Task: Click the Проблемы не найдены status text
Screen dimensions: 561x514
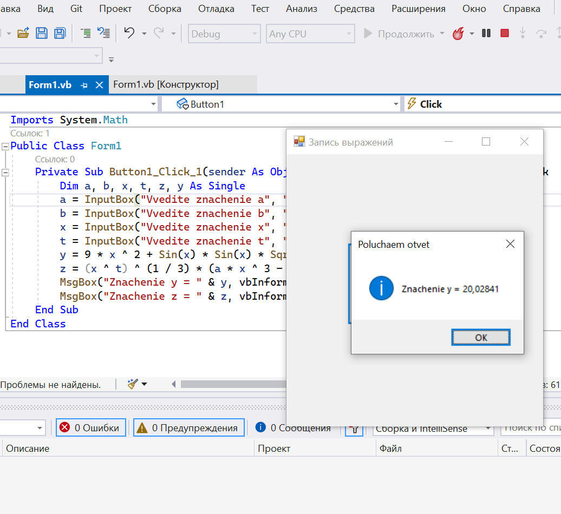Action: tap(50, 385)
